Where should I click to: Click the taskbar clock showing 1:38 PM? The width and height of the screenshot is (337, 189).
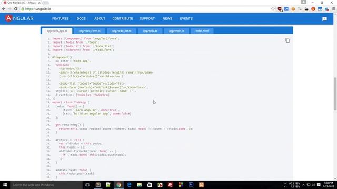pos(329,185)
